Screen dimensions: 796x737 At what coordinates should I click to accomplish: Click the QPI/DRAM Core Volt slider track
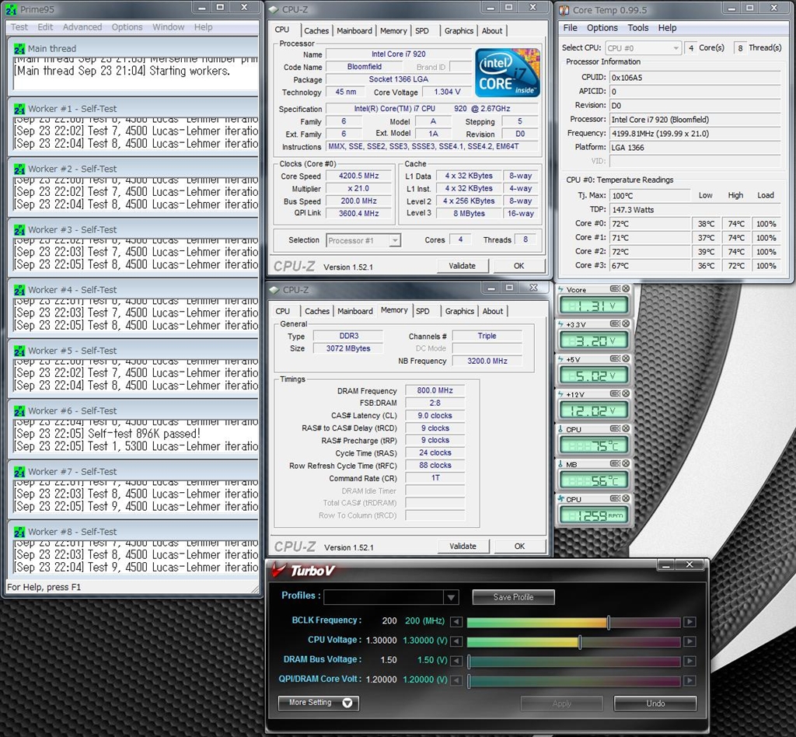tap(574, 680)
